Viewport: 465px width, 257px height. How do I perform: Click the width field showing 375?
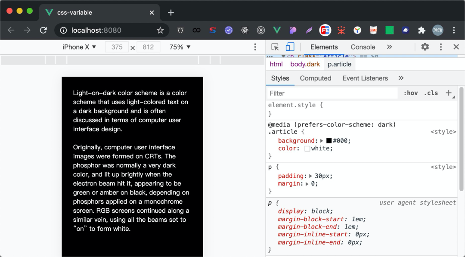point(117,47)
